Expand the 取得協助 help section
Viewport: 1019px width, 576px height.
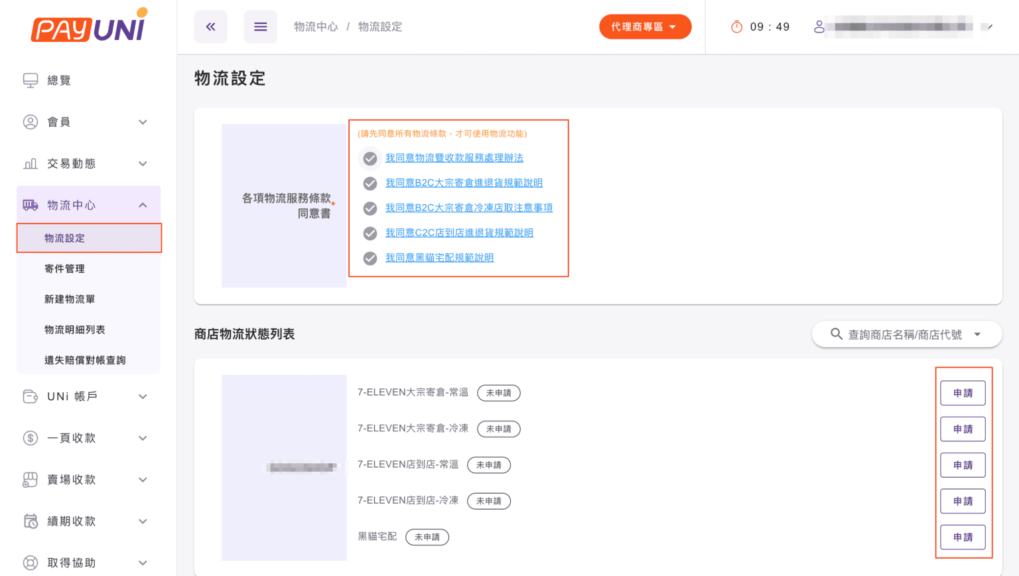click(x=143, y=562)
